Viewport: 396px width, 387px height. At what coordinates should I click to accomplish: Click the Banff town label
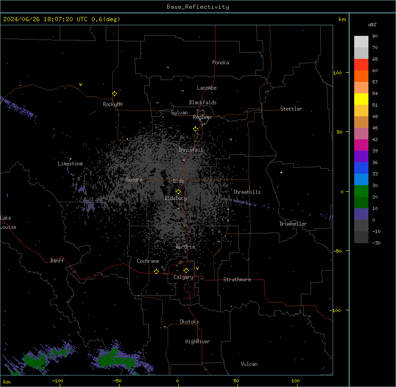click(57, 261)
